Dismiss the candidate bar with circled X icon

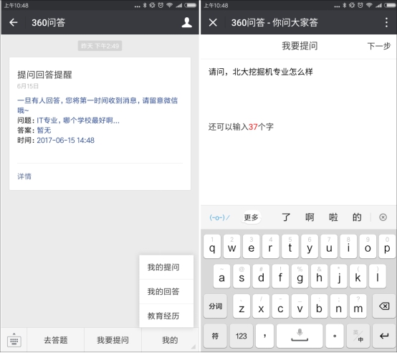(383, 217)
